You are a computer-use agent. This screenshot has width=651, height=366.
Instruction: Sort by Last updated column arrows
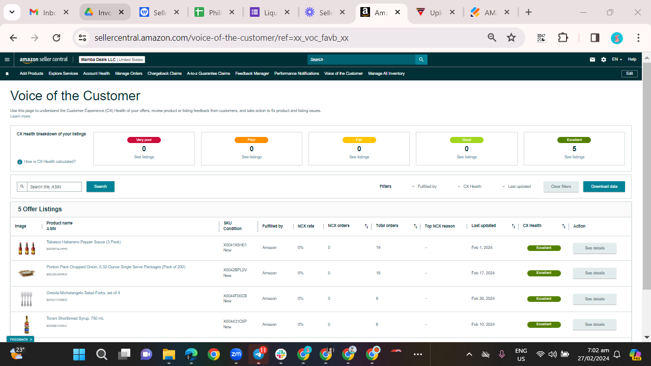click(513, 226)
